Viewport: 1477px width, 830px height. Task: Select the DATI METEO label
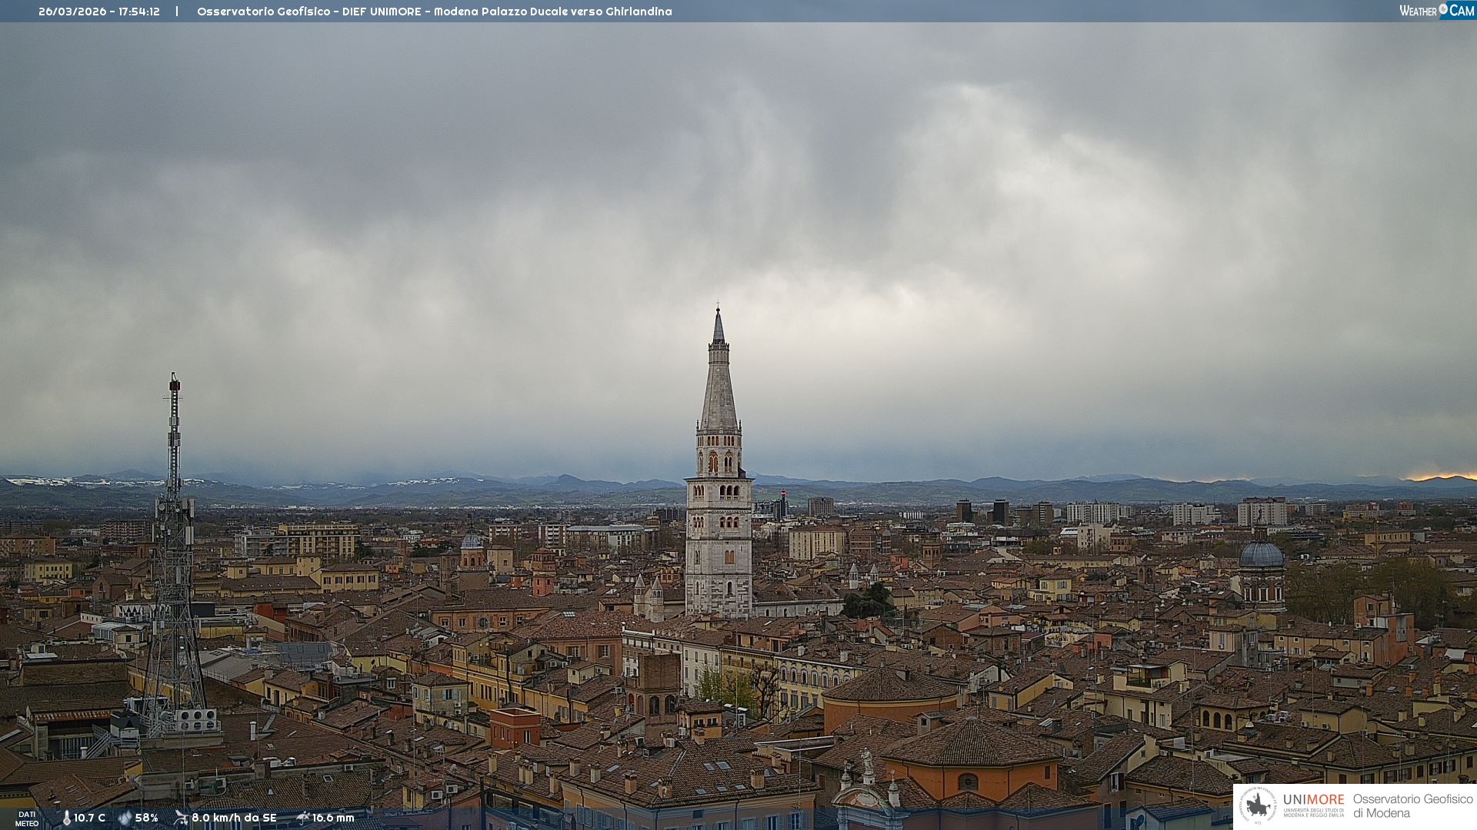27,818
